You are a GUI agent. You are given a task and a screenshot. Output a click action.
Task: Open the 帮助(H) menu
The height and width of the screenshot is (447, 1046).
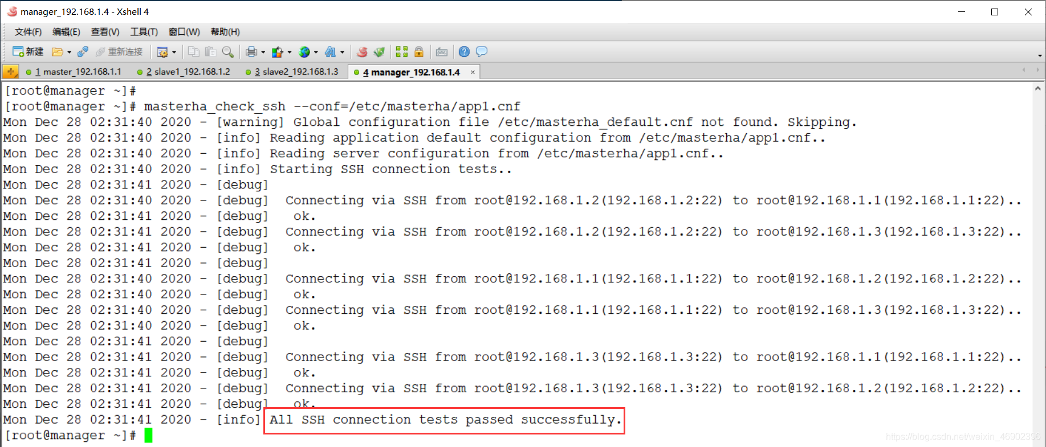[x=225, y=32]
